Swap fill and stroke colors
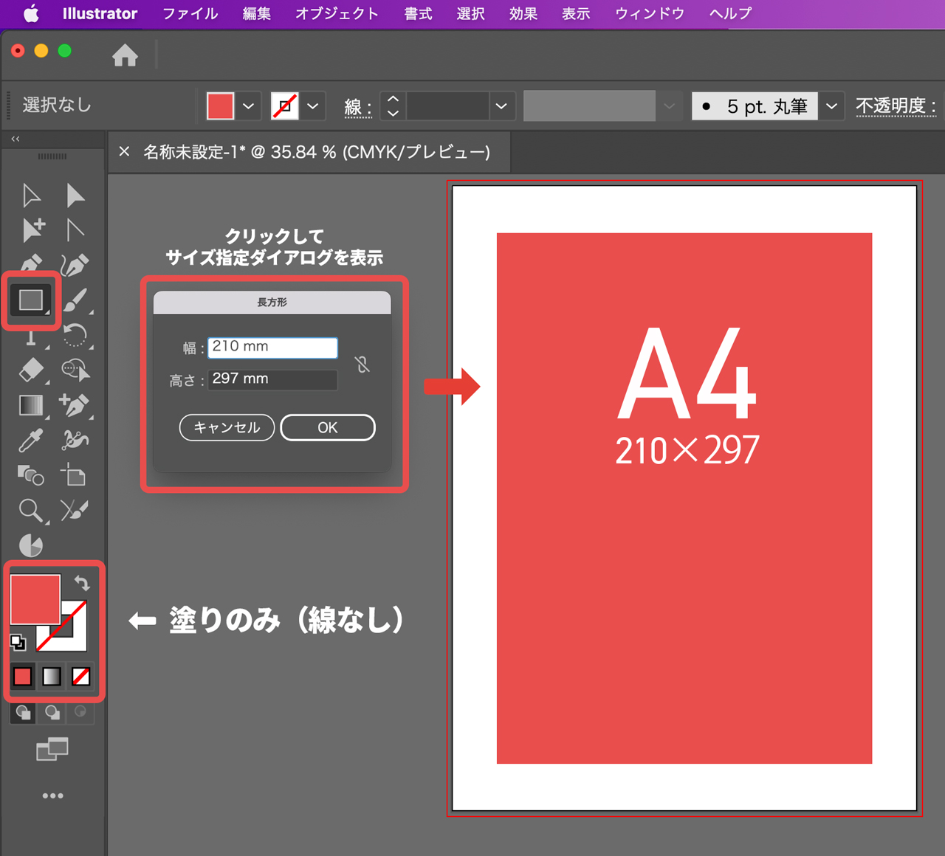 pyautogui.click(x=81, y=583)
